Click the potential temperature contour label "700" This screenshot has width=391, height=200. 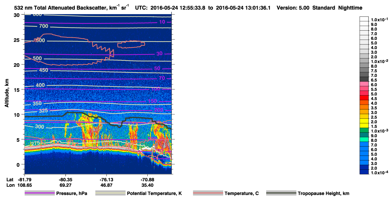coord(44,26)
